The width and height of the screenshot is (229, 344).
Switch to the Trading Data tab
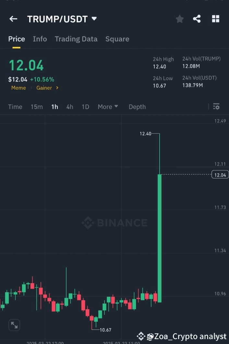76,39
